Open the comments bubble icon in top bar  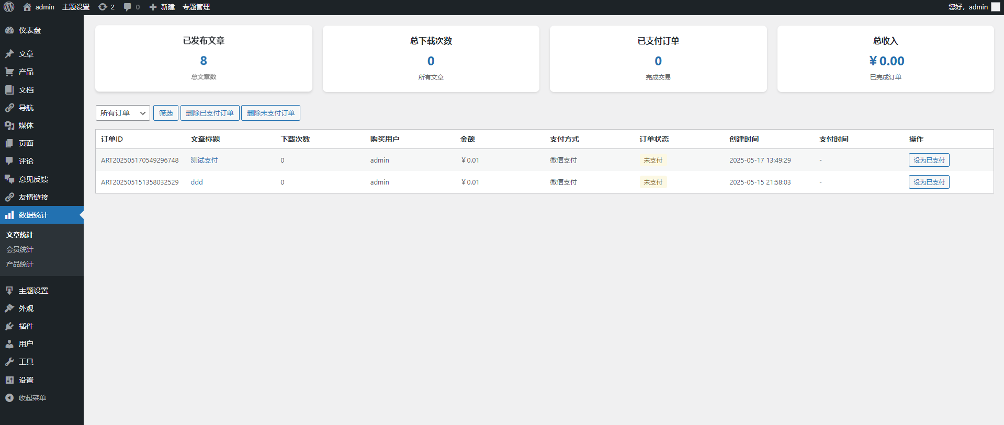127,7
